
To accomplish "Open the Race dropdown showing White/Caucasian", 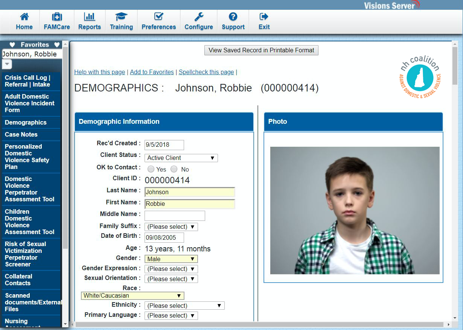I will (x=133, y=296).
